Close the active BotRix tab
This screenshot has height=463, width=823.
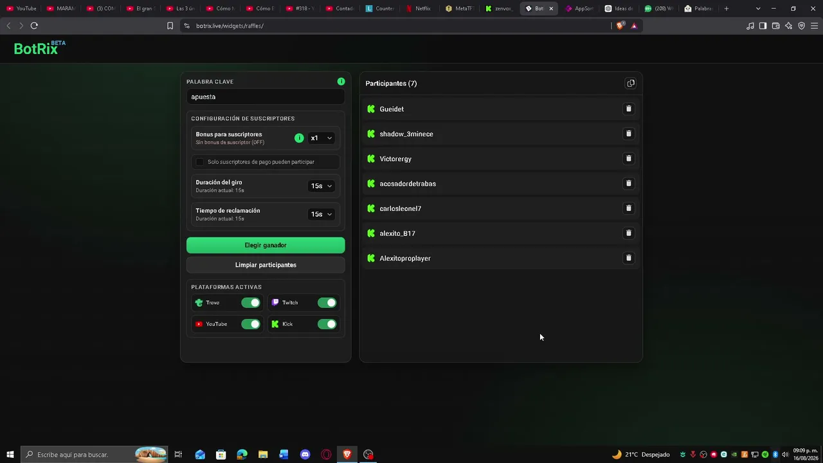click(551, 8)
